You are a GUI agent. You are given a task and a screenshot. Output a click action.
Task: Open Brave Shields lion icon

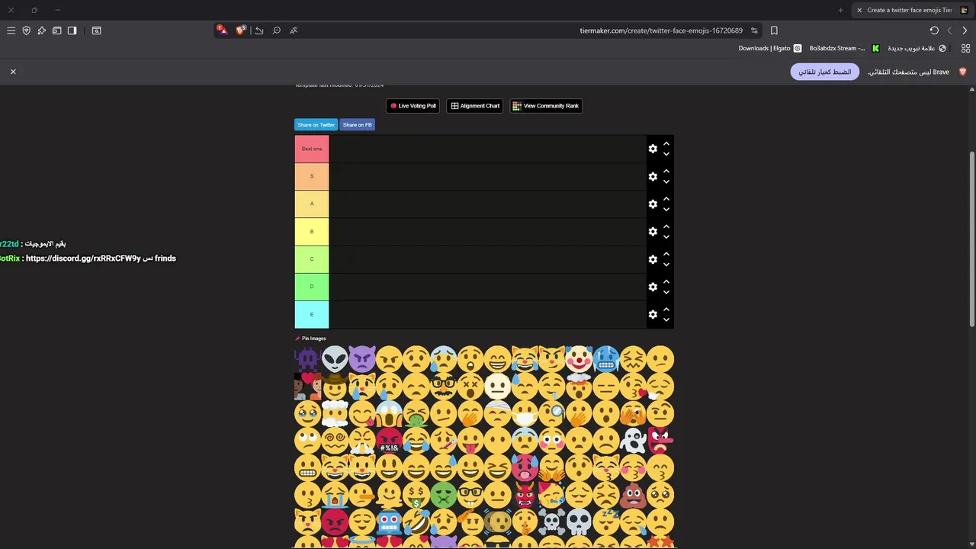coord(241,30)
